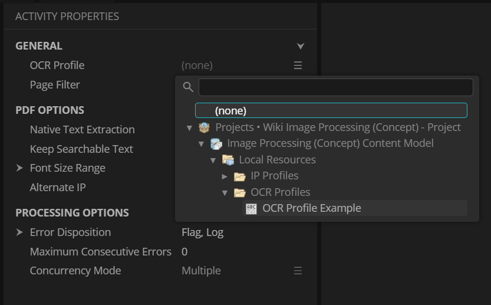491x305 pixels.
Task: Select OCR Profile Example item
Action: 311,208
